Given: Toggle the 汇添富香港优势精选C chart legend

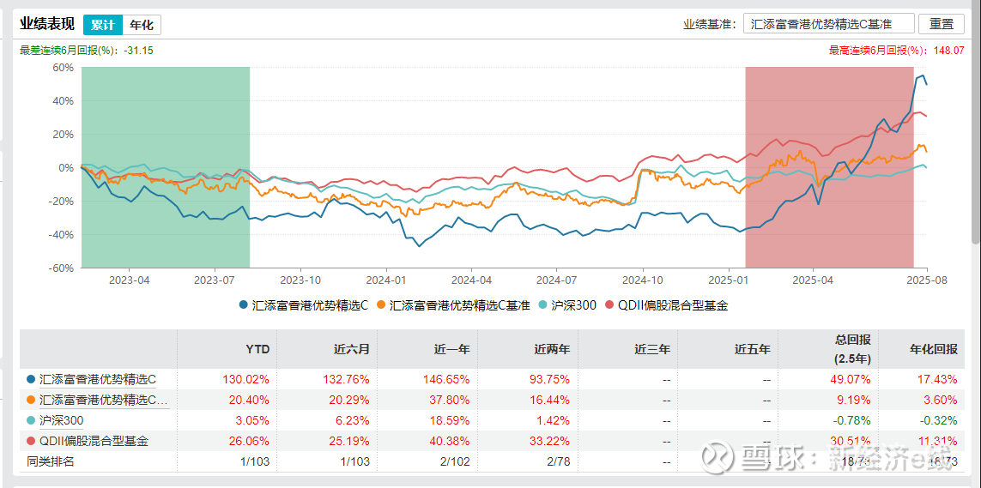Looking at the screenshot, I should pyautogui.click(x=304, y=304).
